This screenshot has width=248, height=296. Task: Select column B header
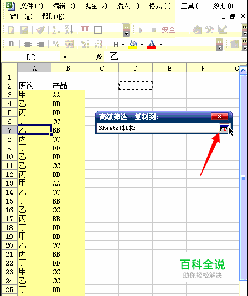(x=68, y=68)
